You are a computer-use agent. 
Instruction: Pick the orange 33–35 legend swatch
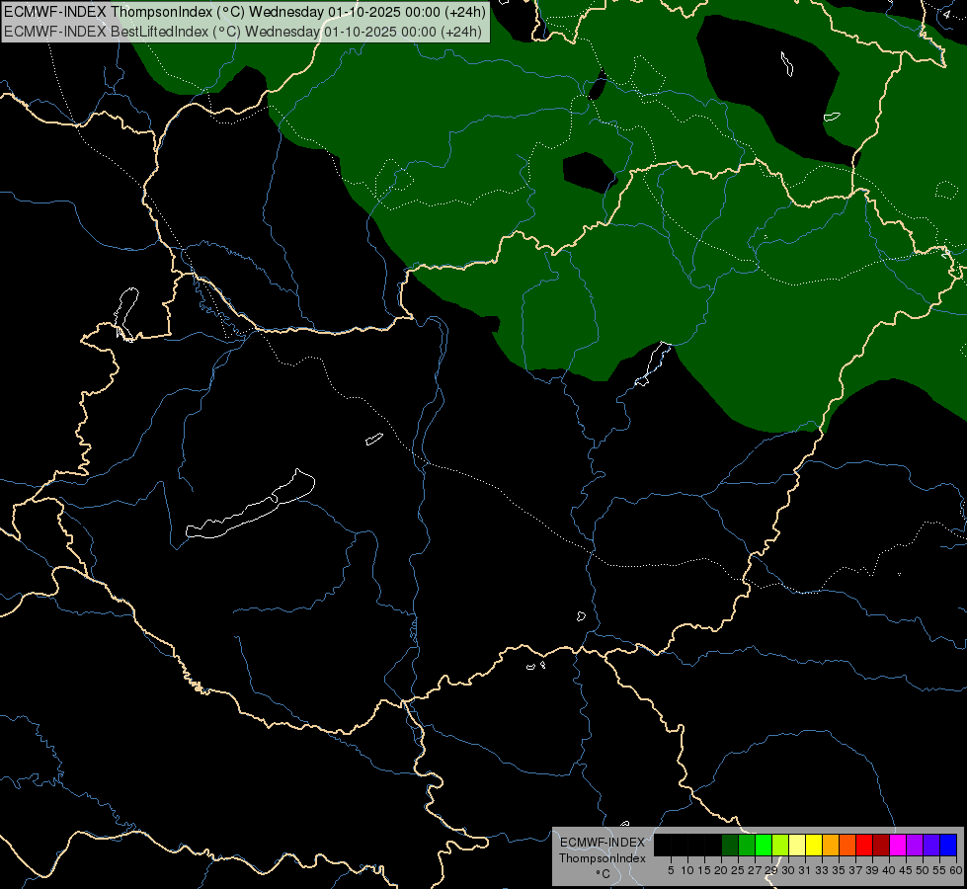point(831,845)
